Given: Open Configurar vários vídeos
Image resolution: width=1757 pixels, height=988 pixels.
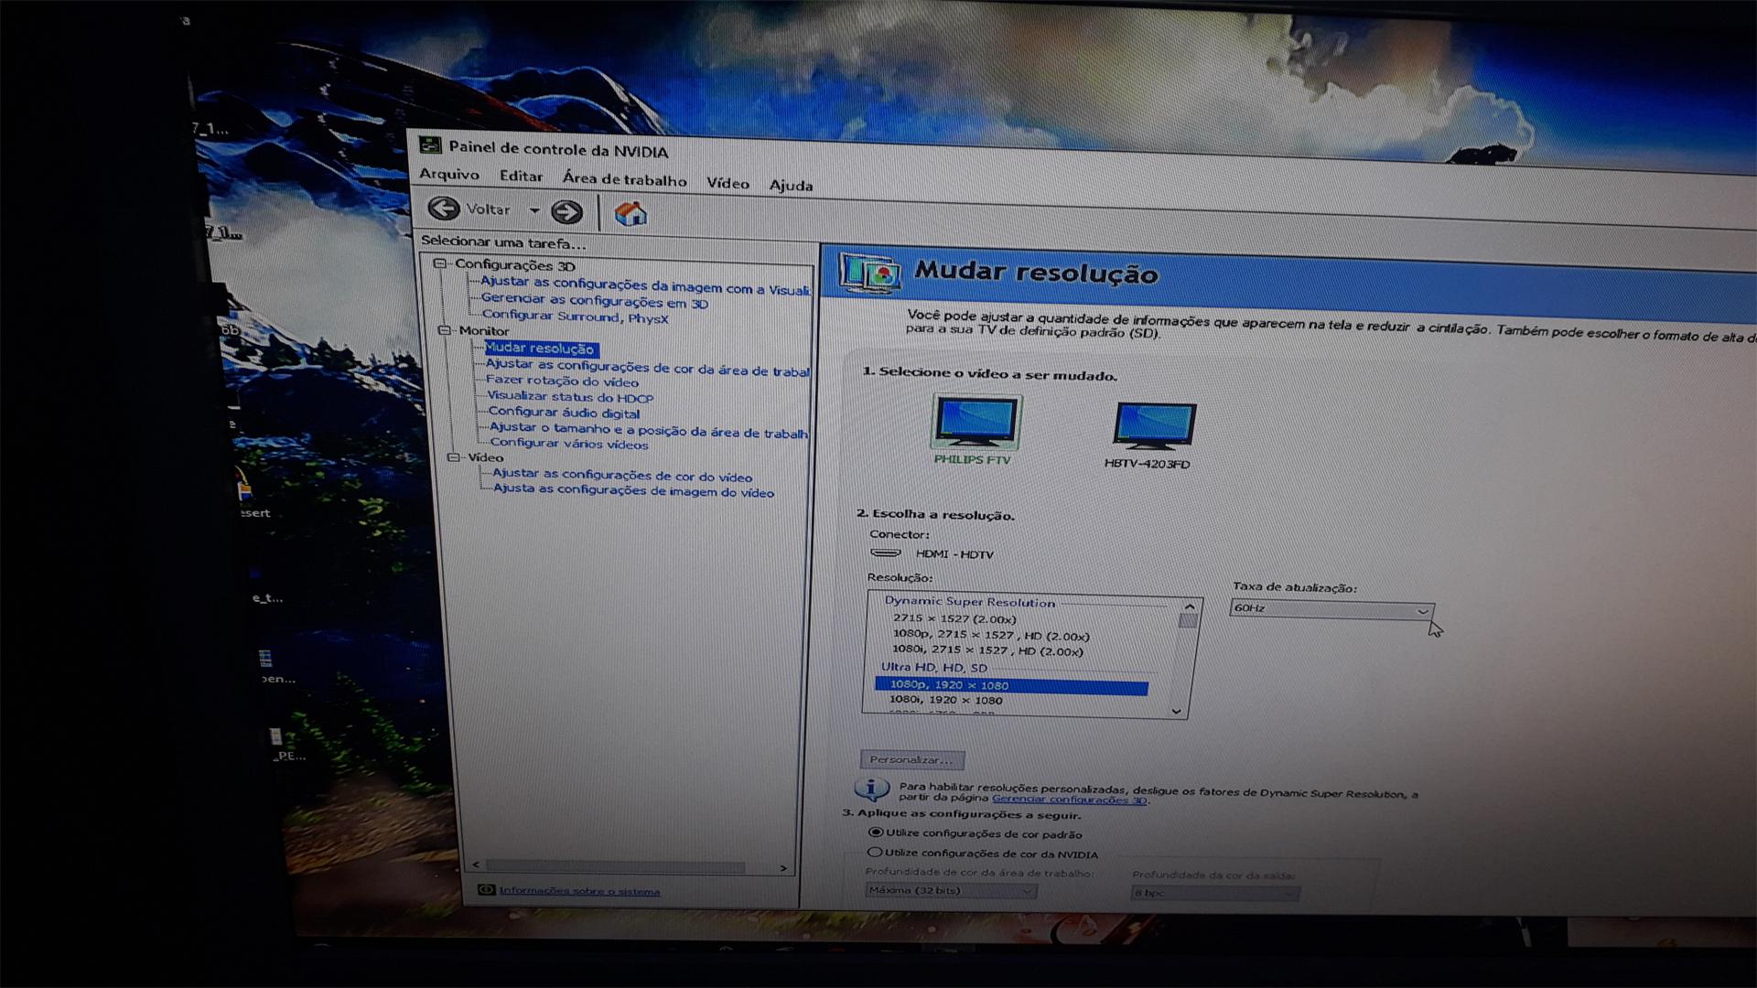Looking at the screenshot, I should coord(568,444).
